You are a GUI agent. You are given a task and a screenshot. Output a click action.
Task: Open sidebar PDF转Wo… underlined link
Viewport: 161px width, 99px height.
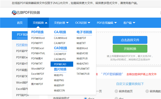22,45
